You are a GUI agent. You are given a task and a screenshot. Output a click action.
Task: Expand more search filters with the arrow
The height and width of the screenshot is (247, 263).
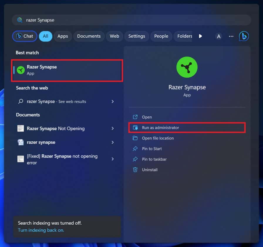point(200,36)
